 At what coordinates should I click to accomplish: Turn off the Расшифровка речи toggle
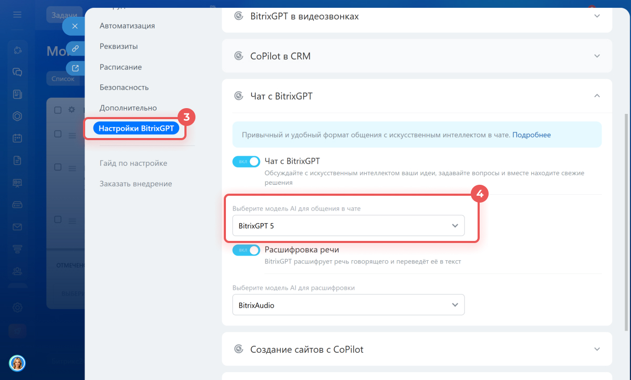tap(246, 250)
